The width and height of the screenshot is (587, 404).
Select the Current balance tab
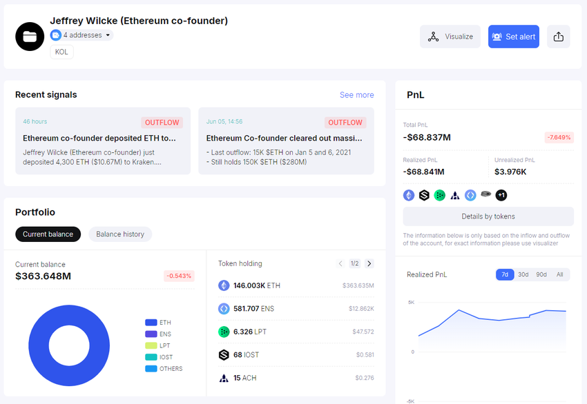(48, 234)
